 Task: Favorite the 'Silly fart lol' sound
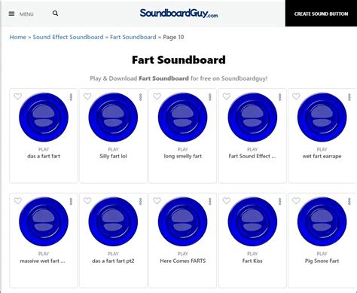[x=87, y=96]
